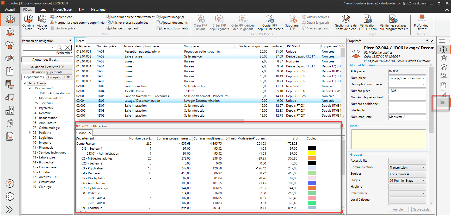Click the surface icon in right sidebar

click(x=443, y=102)
